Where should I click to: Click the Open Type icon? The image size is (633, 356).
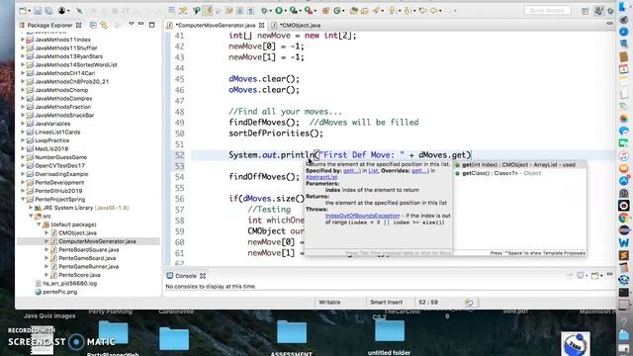pyautogui.click(x=354, y=11)
